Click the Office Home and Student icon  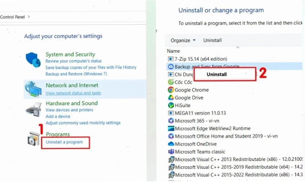(171, 136)
